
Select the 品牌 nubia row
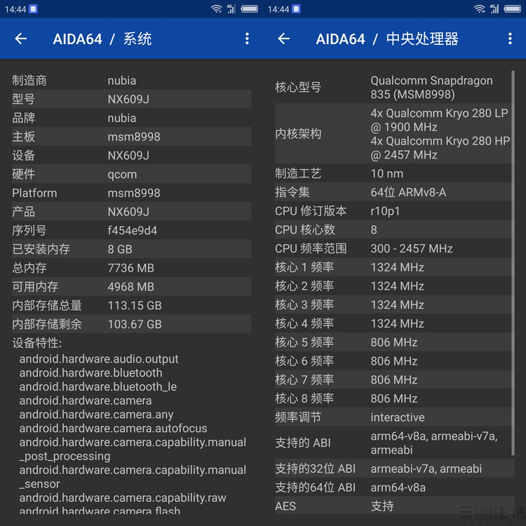132,118
